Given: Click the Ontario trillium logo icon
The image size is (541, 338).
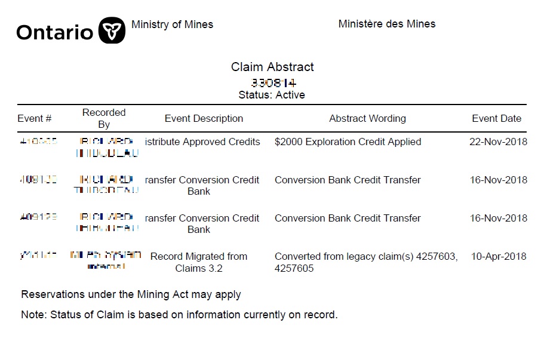Looking at the screenshot, I should [x=112, y=30].
